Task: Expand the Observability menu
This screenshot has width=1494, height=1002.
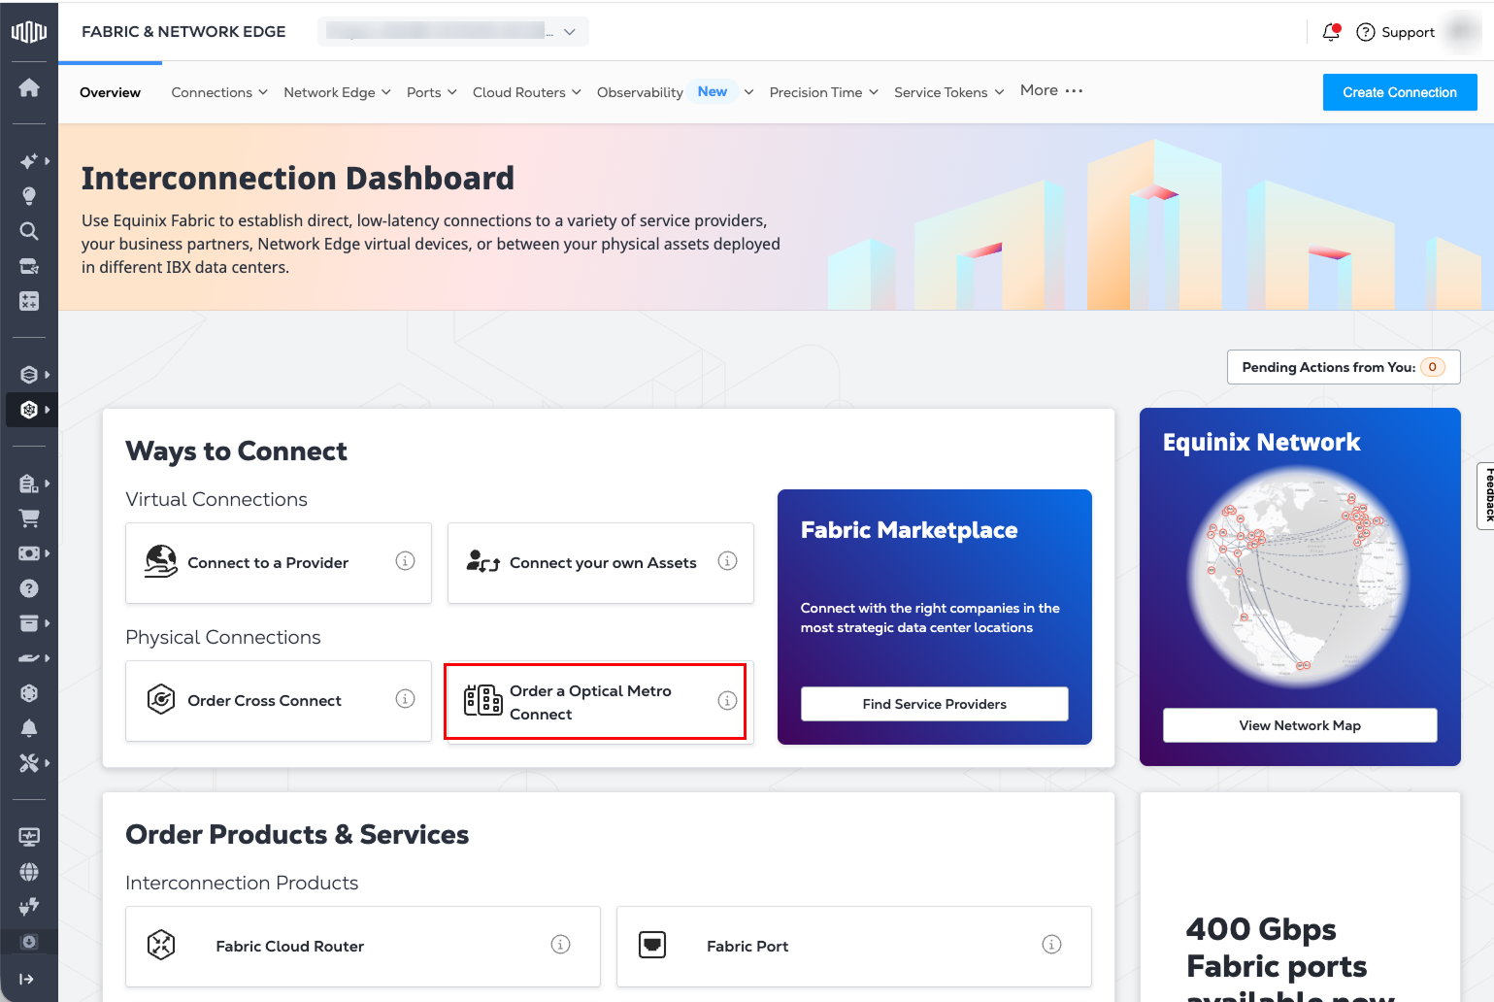Action: coord(676,92)
